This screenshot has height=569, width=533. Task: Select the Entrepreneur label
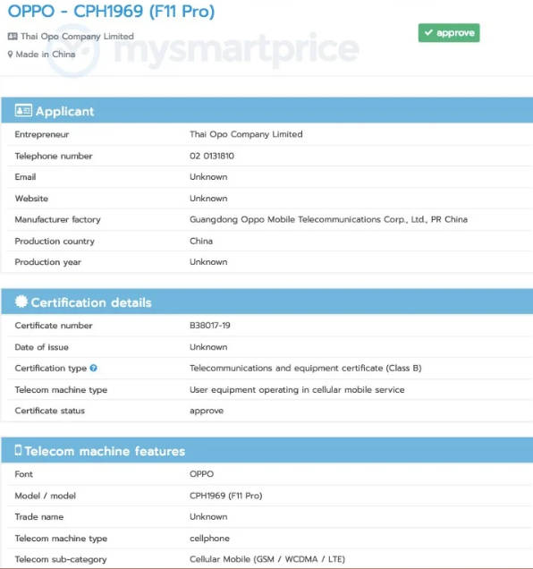[42, 134]
